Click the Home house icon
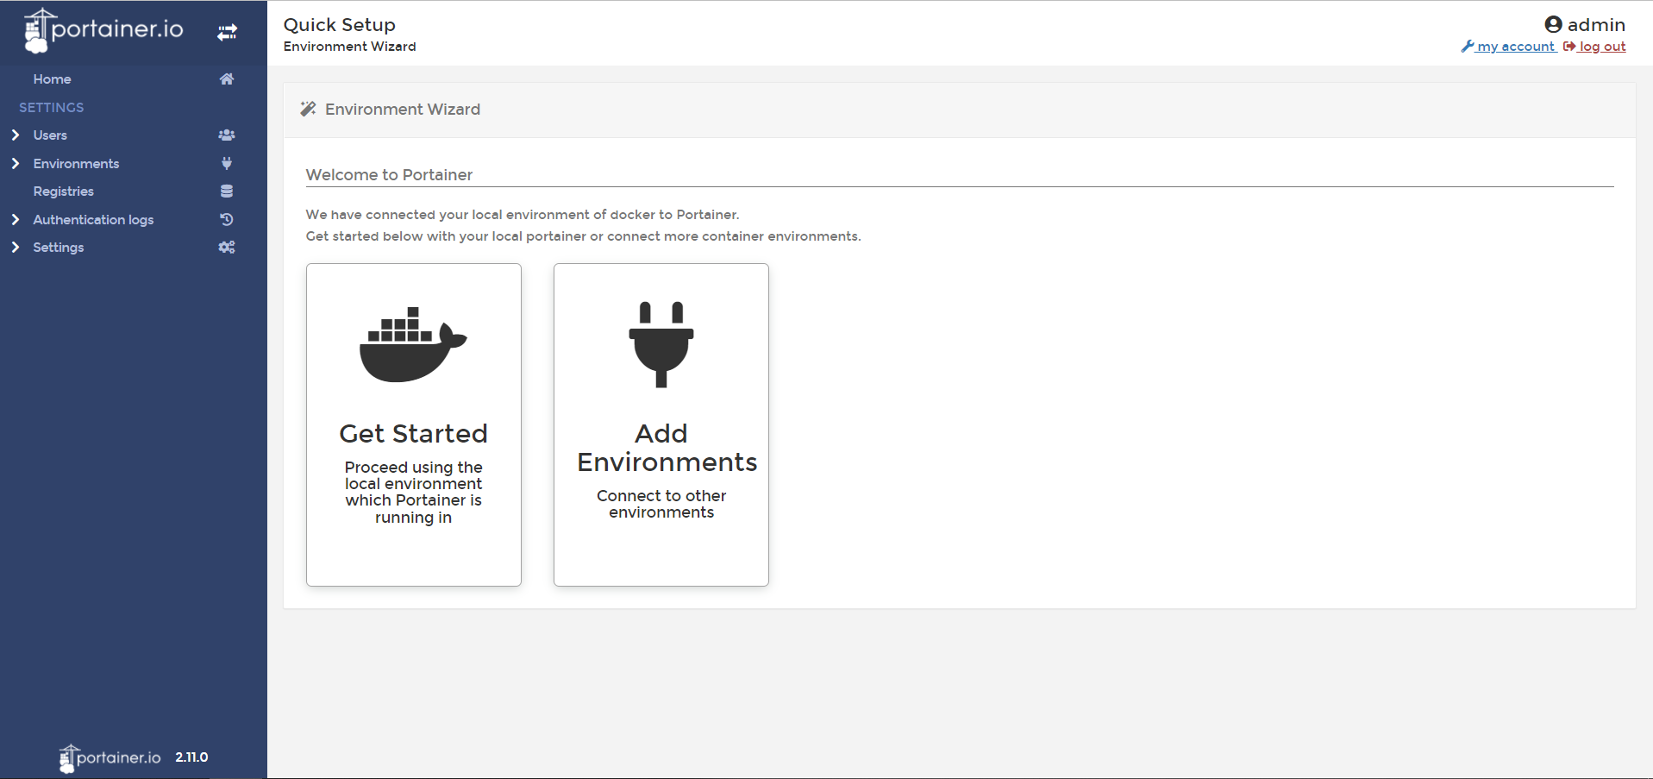The width and height of the screenshot is (1653, 779). [227, 79]
